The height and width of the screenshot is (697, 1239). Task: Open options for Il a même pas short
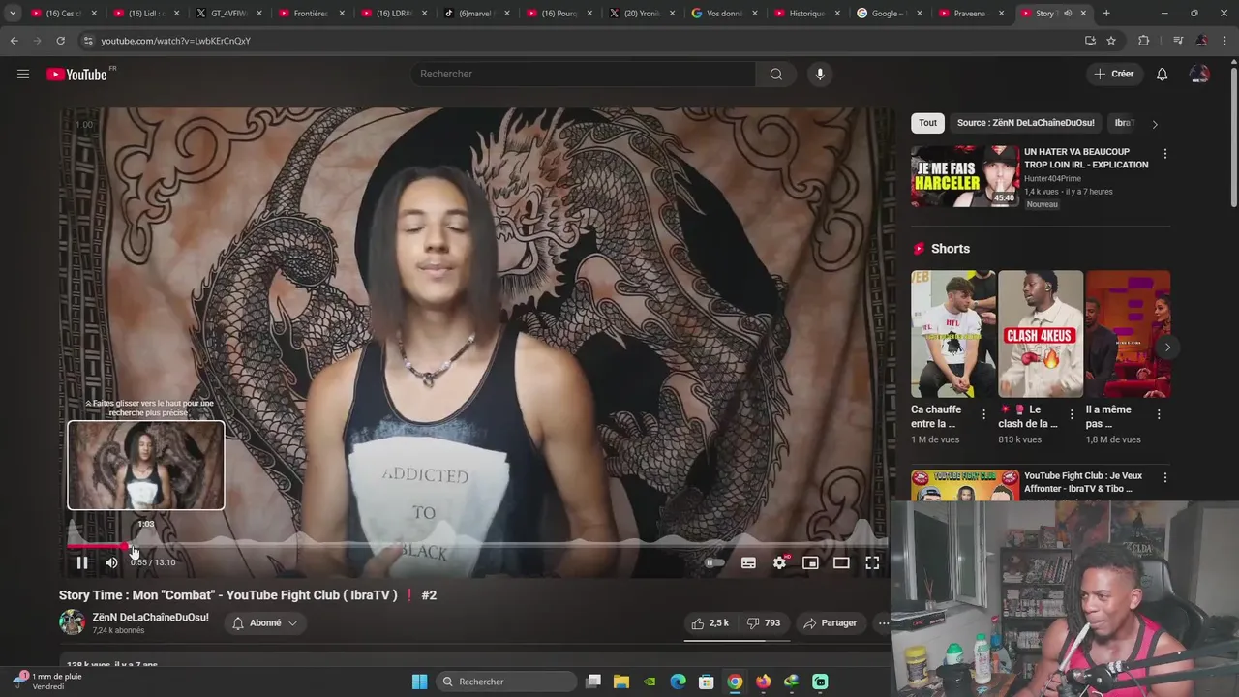(x=1159, y=414)
